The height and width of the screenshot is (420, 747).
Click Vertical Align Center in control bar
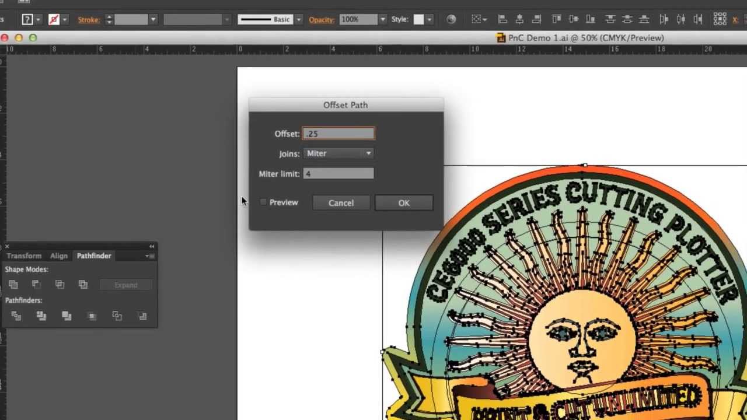pos(574,19)
